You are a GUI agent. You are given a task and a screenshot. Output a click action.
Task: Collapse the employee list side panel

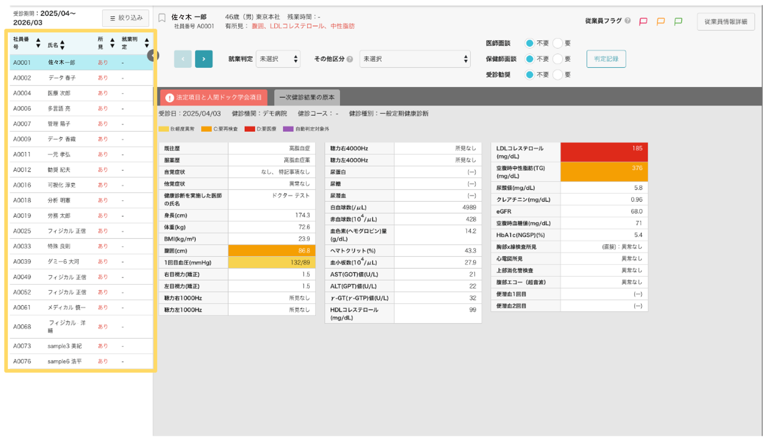tap(153, 56)
